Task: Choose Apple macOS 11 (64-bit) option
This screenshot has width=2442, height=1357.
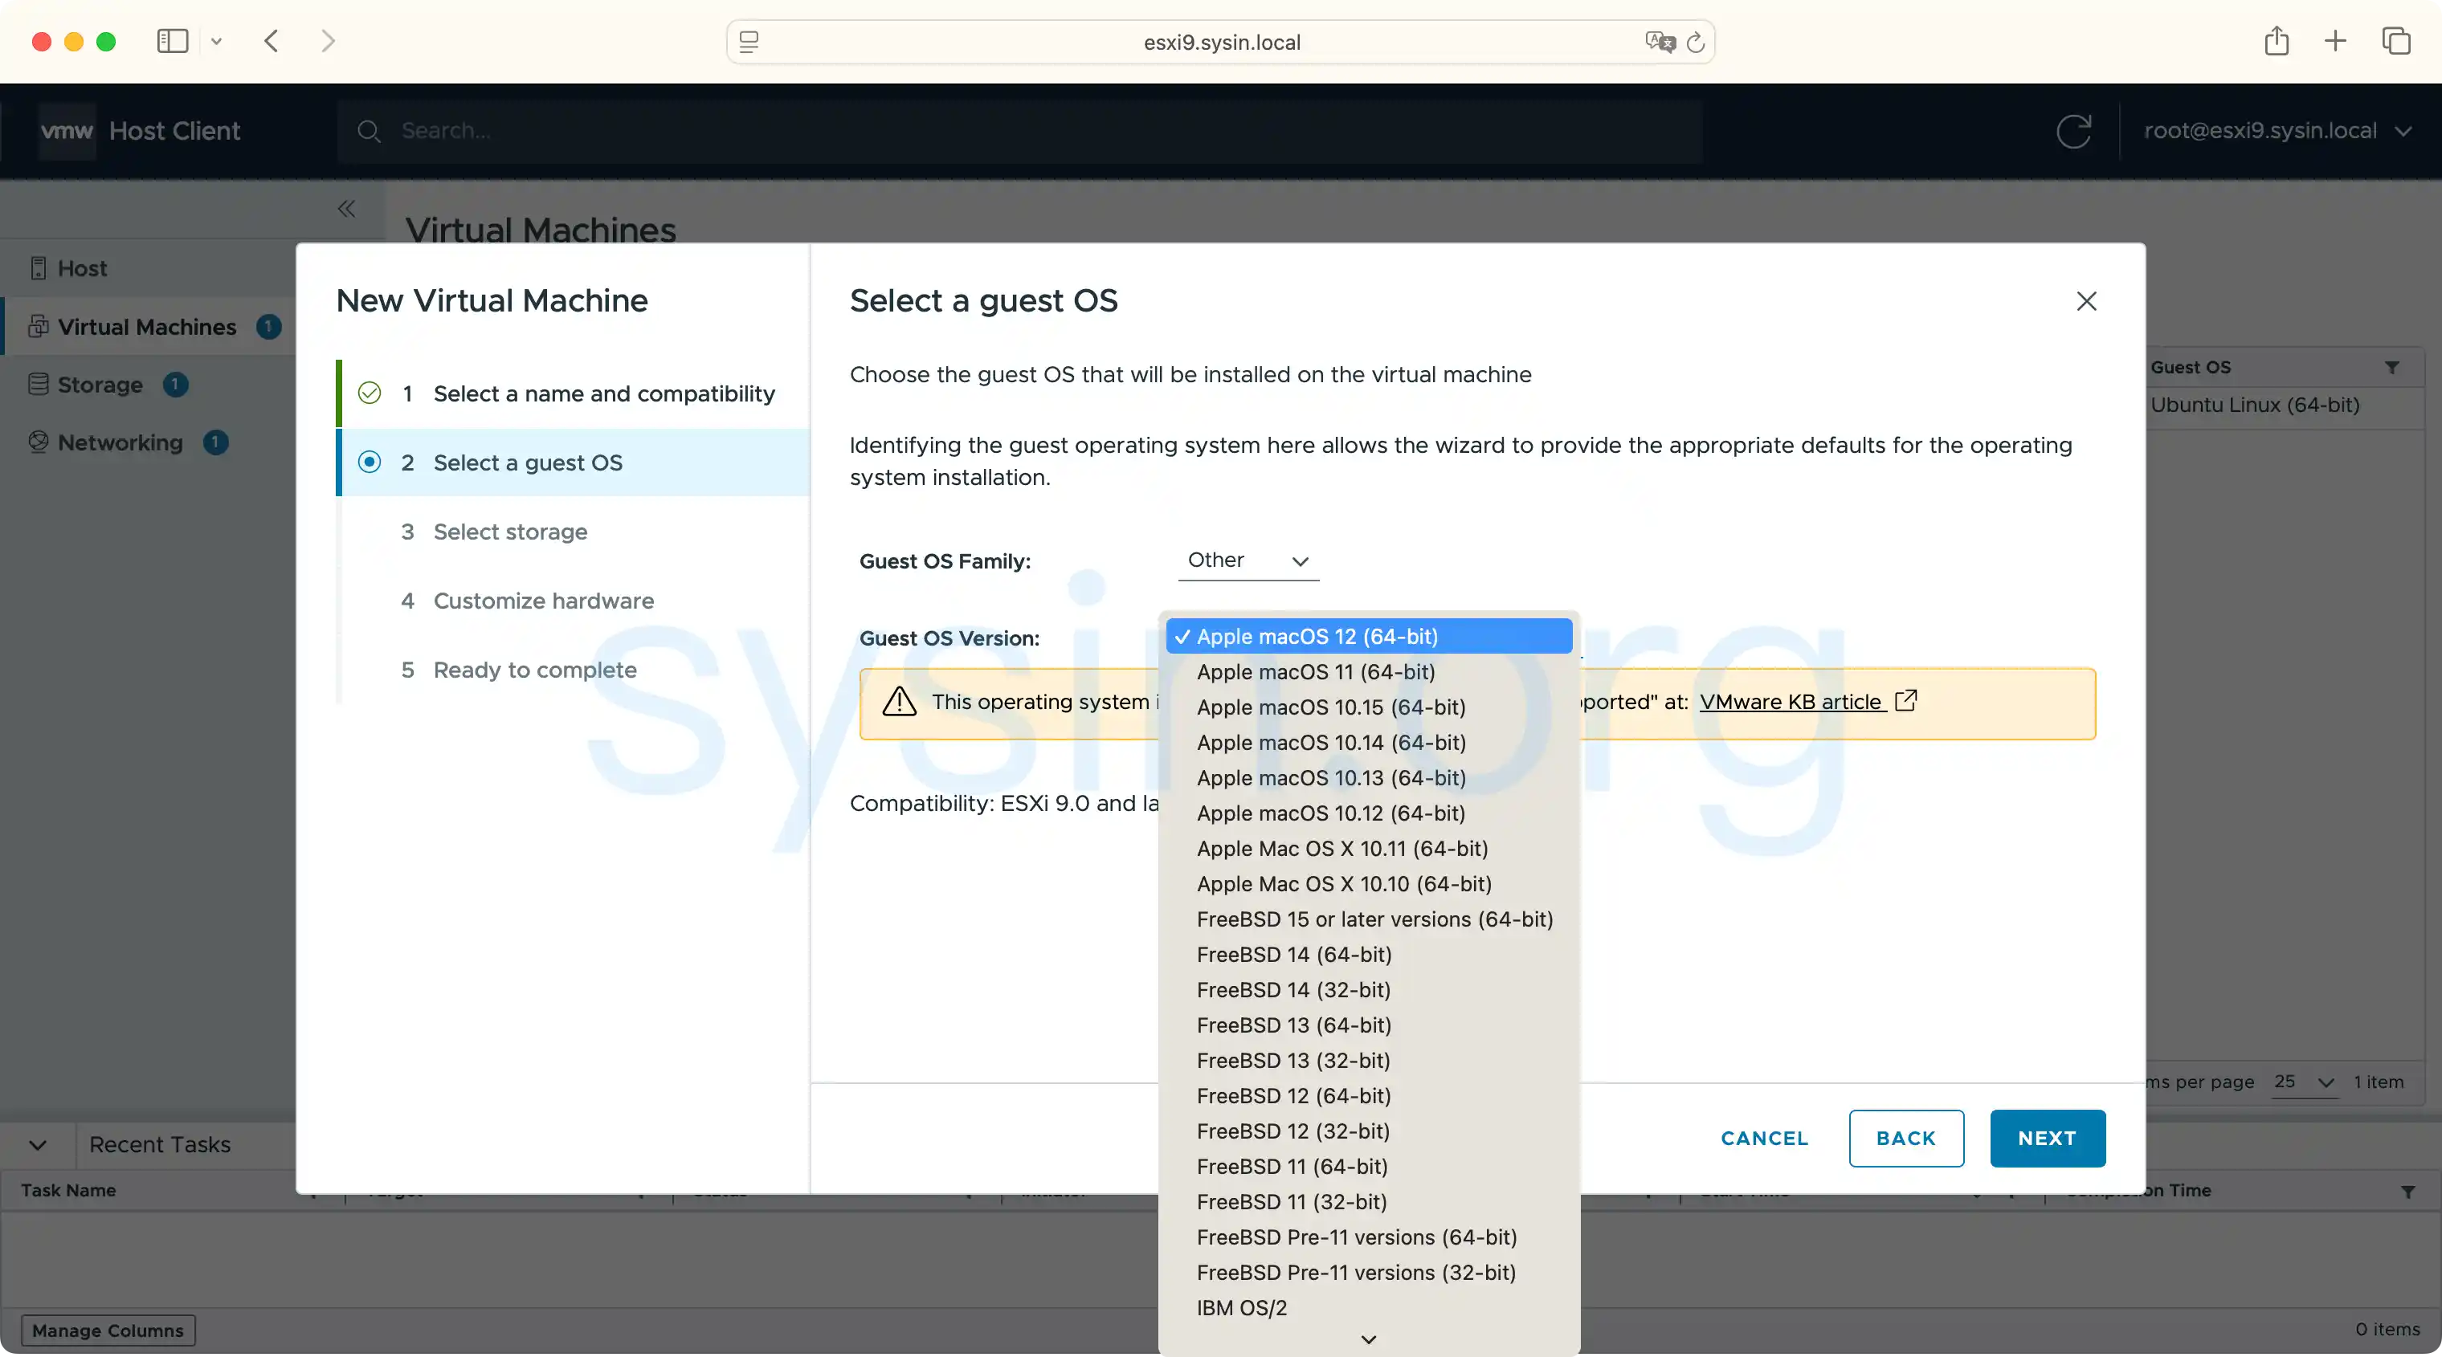Action: click(x=1368, y=672)
